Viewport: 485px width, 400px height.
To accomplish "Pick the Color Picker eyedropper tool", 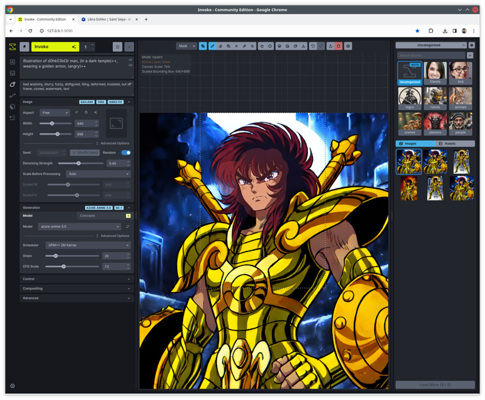I will (245, 46).
